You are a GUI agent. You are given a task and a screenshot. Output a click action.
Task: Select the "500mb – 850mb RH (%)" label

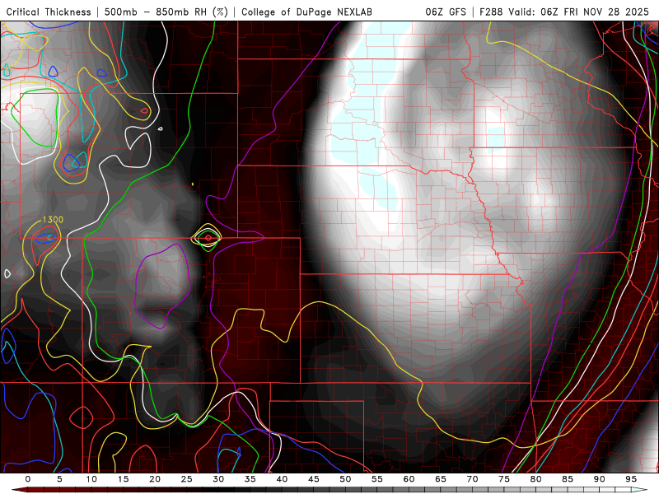[x=166, y=12]
